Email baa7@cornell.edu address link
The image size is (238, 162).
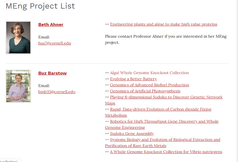pyautogui.click(x=55, y=43)
